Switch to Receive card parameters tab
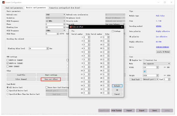Viewport: 177px width, 116px height. tap(36, 8)
